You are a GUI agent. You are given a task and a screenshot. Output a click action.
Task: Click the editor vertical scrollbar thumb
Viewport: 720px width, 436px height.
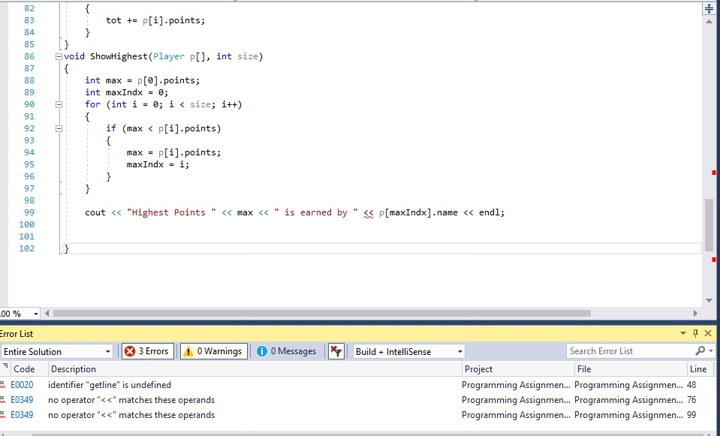pyautogui.click(x=709, y=225)
